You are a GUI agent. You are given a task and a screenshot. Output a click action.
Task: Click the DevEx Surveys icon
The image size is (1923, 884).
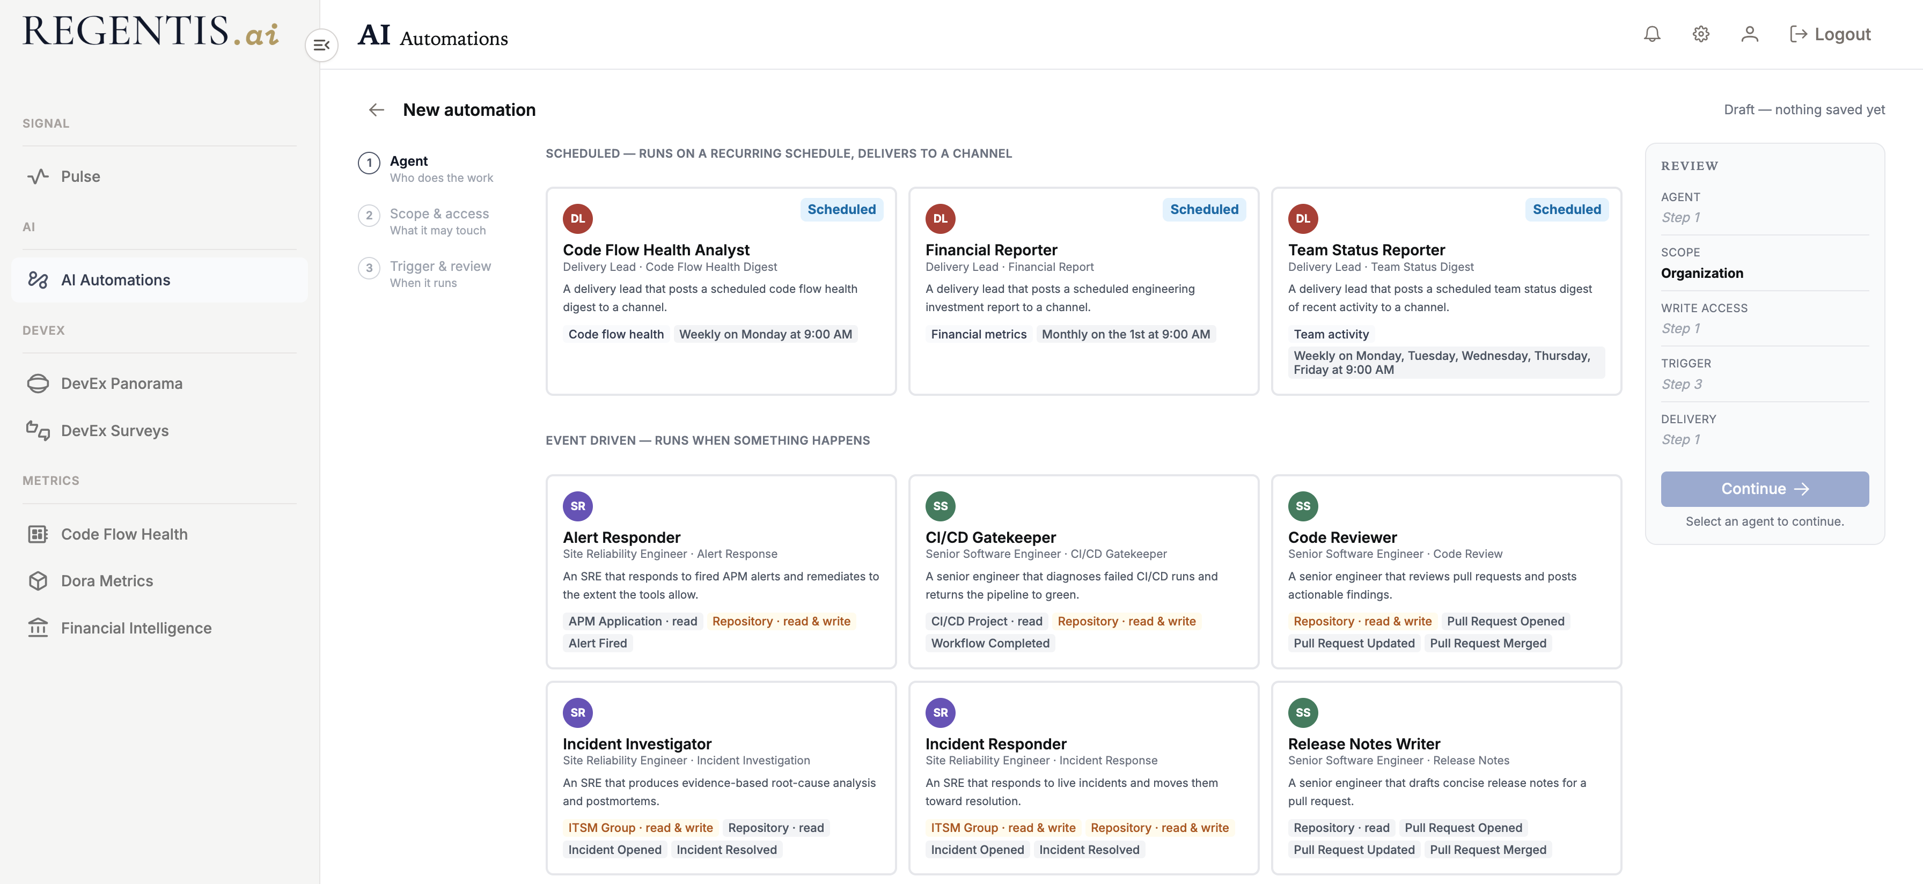tap(38, 431)
